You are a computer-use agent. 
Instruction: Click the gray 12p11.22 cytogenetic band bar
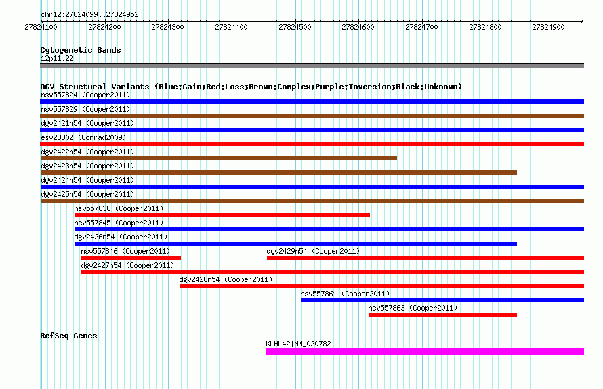[312, 66]
